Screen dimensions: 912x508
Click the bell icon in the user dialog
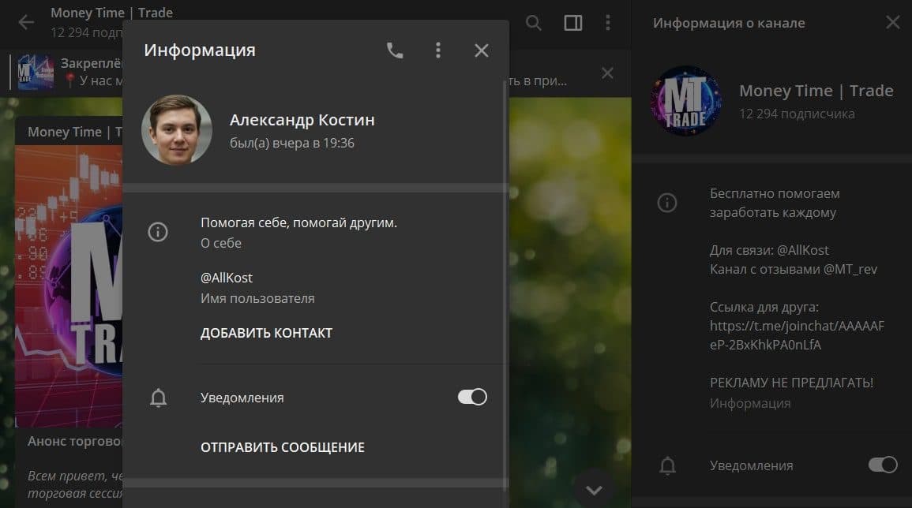pyautogui.click(x=158, y=398)
